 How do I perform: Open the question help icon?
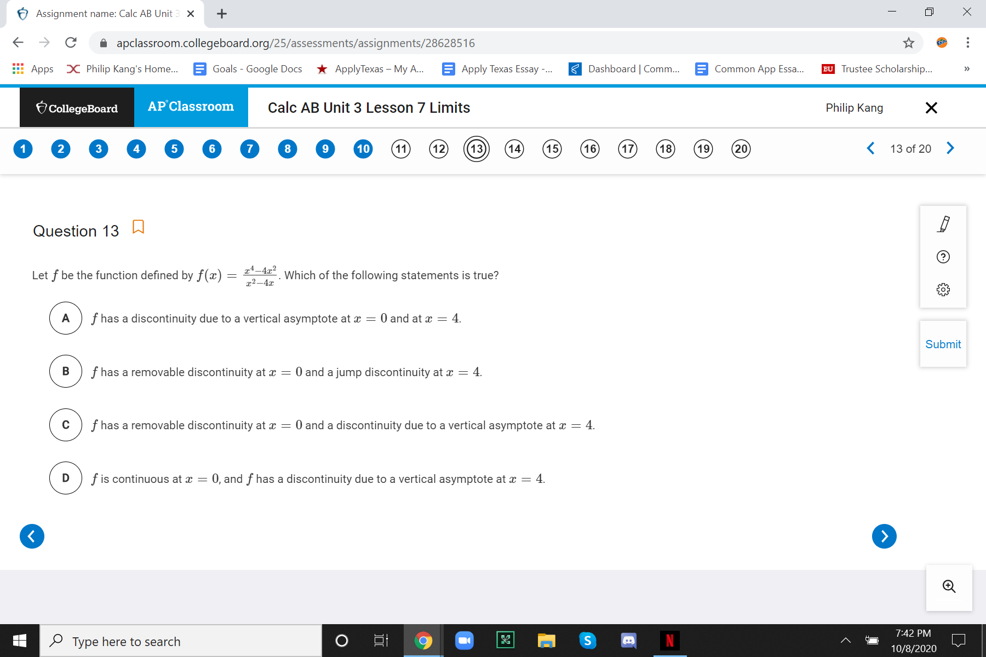[x=943, y=257]
